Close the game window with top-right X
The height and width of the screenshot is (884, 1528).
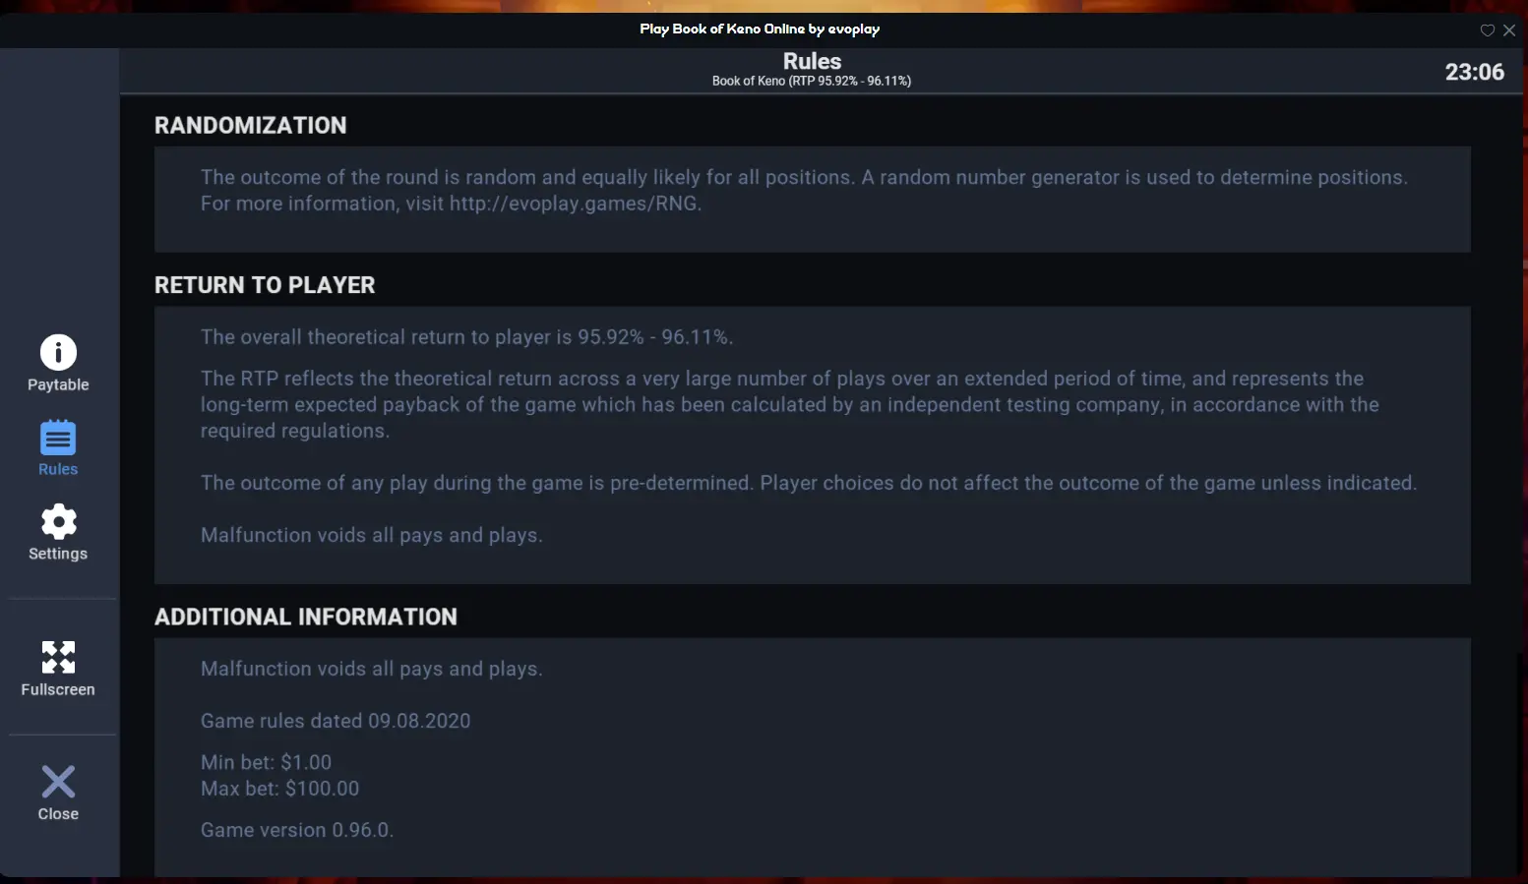tap(1509, 30)
